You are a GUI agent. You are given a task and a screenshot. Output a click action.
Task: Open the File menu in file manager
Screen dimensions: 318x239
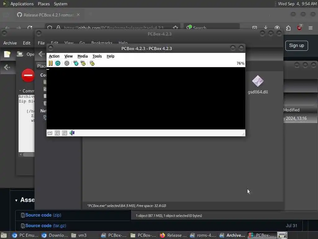[x=41, y=43]
